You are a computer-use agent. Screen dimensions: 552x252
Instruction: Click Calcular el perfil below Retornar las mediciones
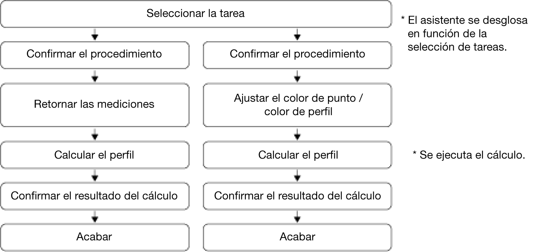(94, 155)
